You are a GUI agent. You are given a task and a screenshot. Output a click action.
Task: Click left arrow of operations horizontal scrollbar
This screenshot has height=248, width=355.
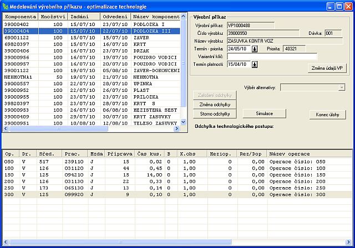point(6,242)
